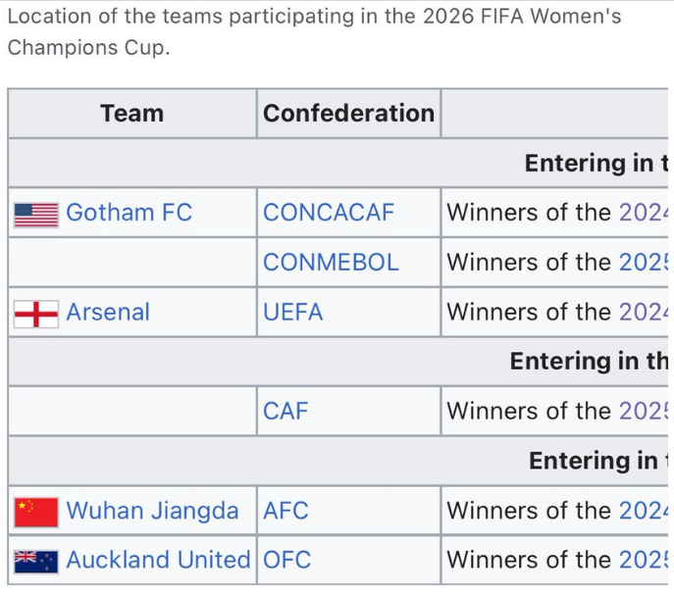674x593 pixels.
Task: Click the Confederation column header
Action: click(348, 114)
